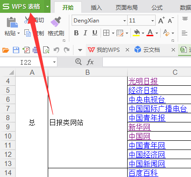Viewport: 191px width, 177px height.
Task: Click the top align text icon
Action: (x=185, y=19)
